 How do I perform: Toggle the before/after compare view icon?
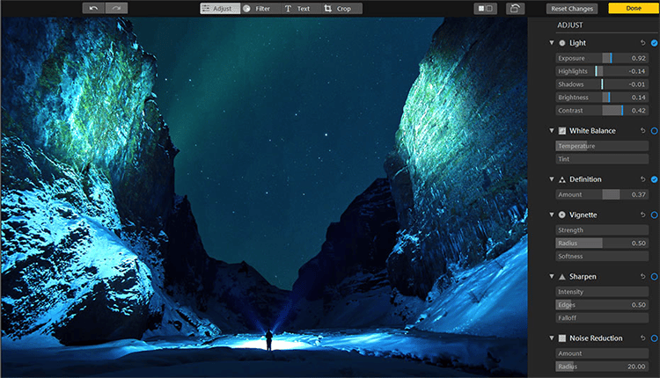pyautogui.click(x=485, y=8)
